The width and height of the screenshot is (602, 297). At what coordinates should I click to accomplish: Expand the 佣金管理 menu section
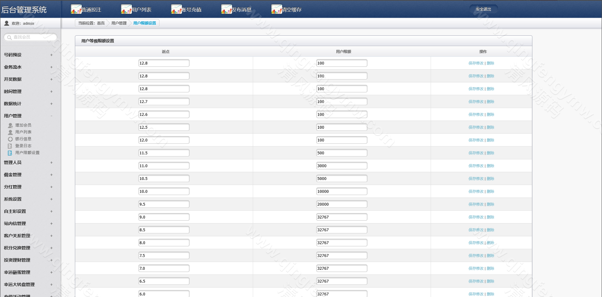pos(51,175)
